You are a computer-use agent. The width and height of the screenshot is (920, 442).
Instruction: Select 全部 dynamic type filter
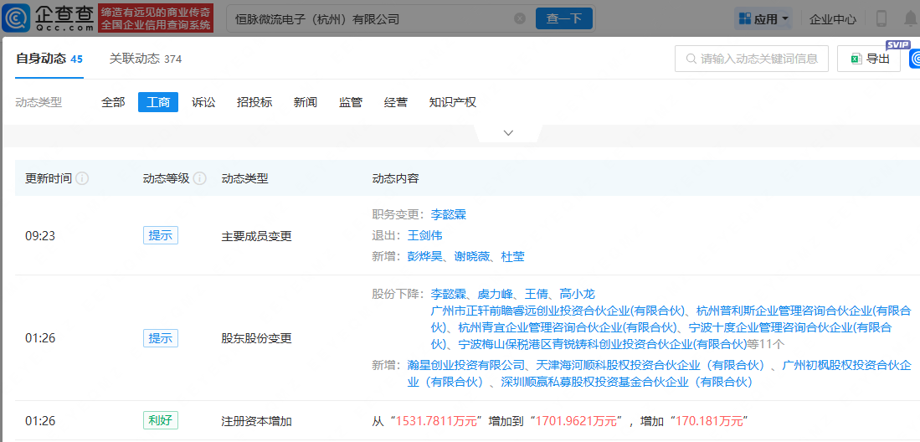click(113, 102)
